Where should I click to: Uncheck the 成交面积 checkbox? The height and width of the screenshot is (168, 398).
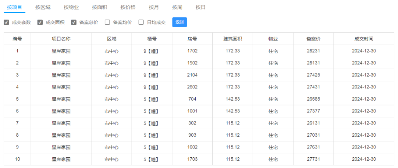(x=40, y=22)
